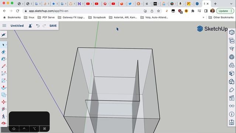Select the Move tool
This screenshot has width=236, height=133.
3,102
